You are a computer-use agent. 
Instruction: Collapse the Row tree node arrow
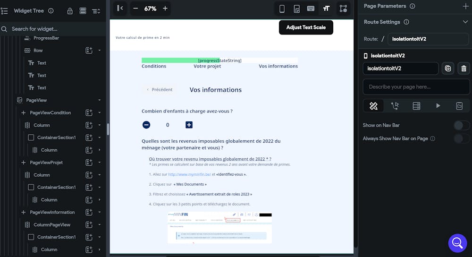[x=99, y=51]
